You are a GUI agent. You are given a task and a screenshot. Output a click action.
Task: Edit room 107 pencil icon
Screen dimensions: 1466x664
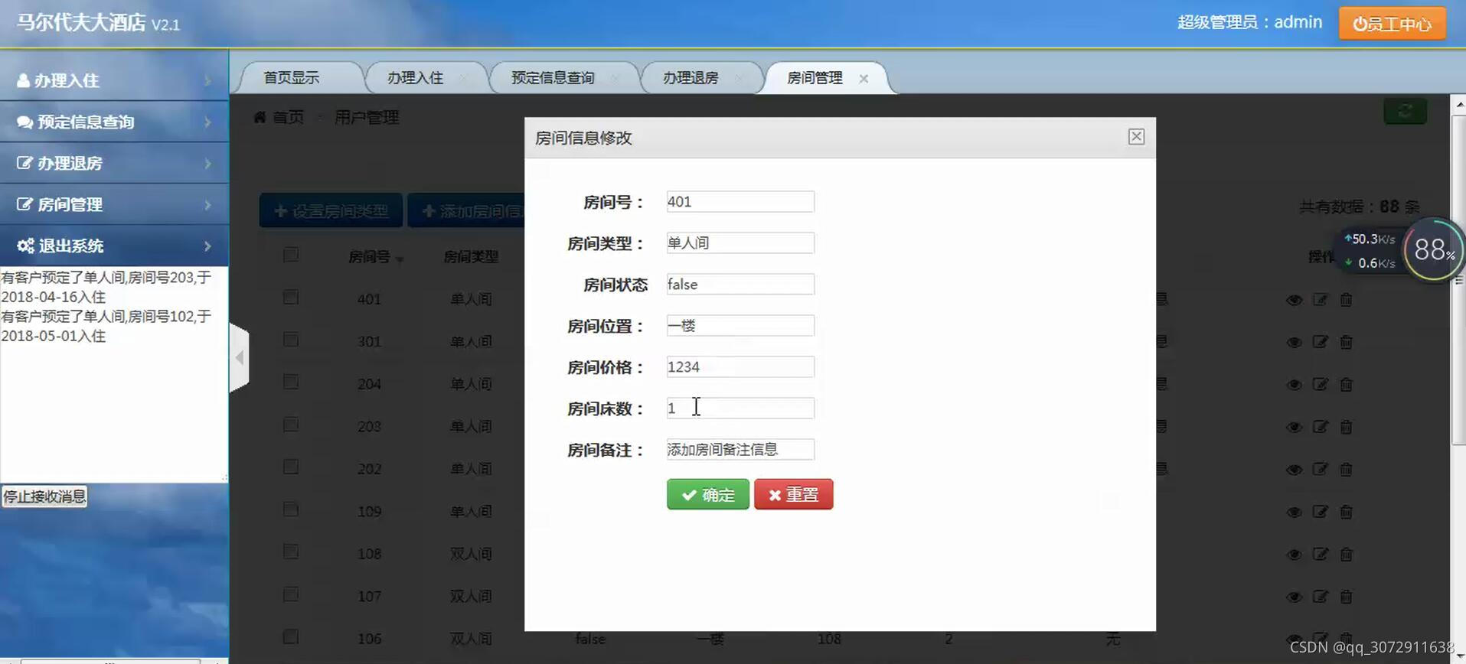click(1320, 597)
